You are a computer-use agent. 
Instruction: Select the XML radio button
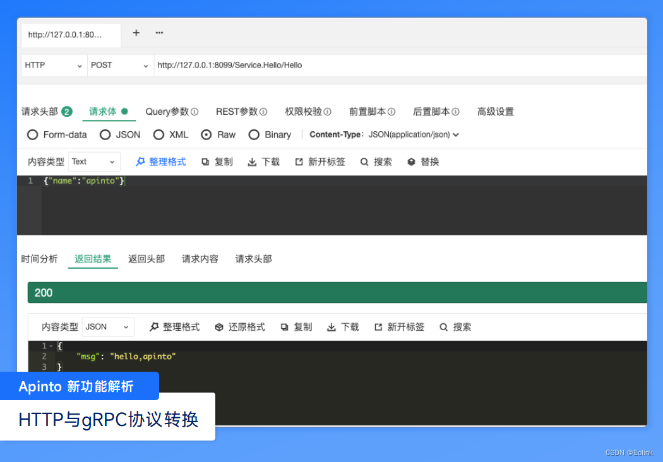pos(158,135)
